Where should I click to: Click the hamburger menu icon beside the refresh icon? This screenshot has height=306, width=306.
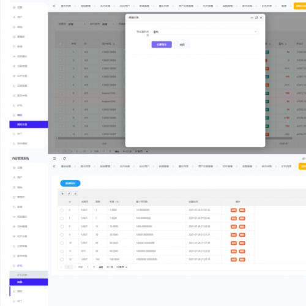54,159
